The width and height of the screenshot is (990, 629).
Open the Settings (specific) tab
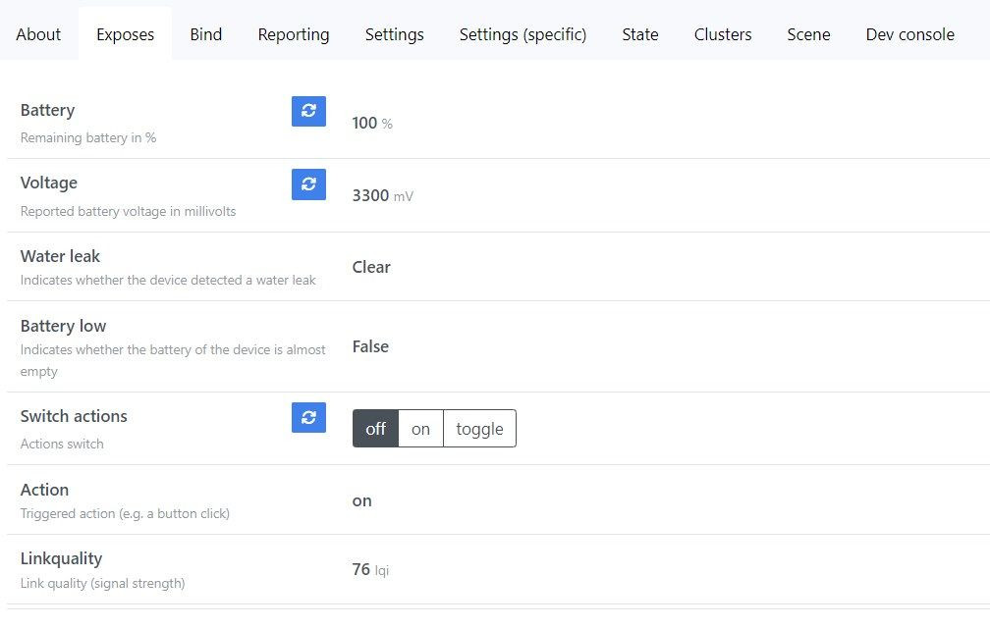pos(522,34)
